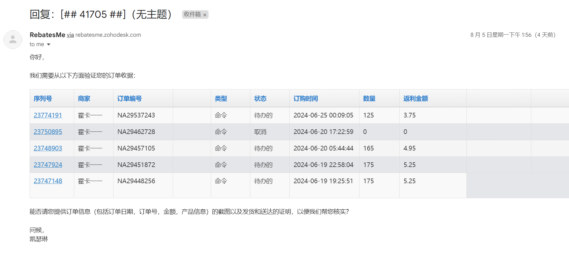This screenshot has height=253, width=569.
Task: Click the 状态 column header
Action: tap(260, 99)
